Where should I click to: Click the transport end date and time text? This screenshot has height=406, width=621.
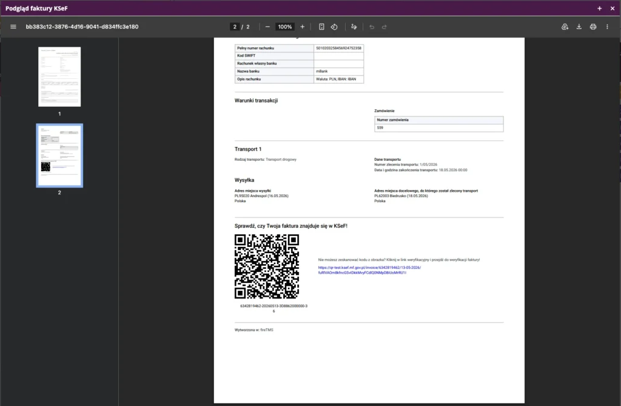point(421,170)
